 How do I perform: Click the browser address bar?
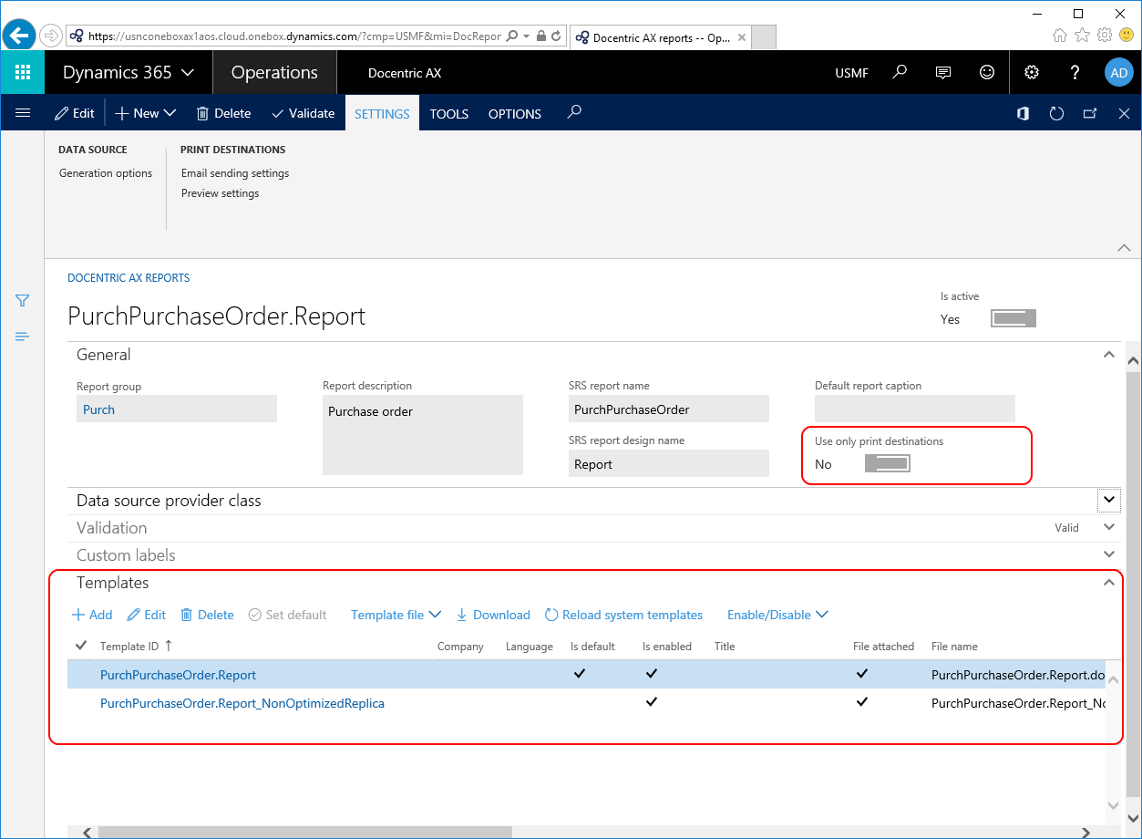tap(295, 36)
